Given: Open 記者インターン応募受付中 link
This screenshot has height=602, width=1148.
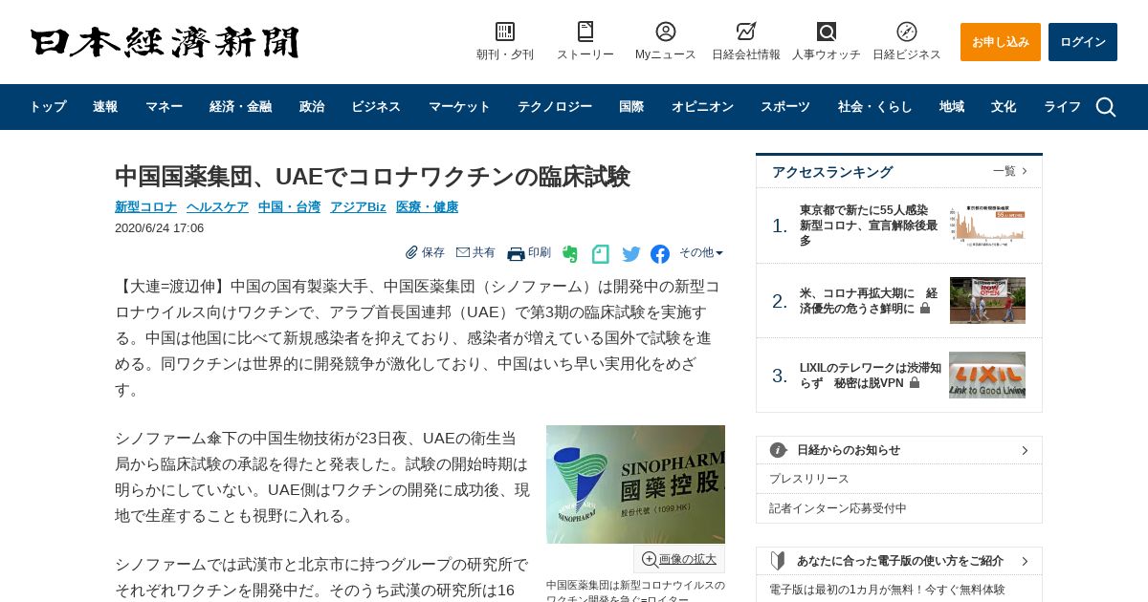Looking at the screenshot, I should click(838, 508).
